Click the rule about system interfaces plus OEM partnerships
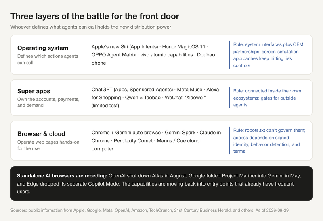 268,55
